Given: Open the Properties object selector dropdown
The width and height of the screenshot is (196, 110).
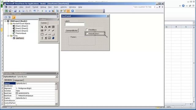Looking at the screenshot, I should pyautogui.click(x=57, y=77).
